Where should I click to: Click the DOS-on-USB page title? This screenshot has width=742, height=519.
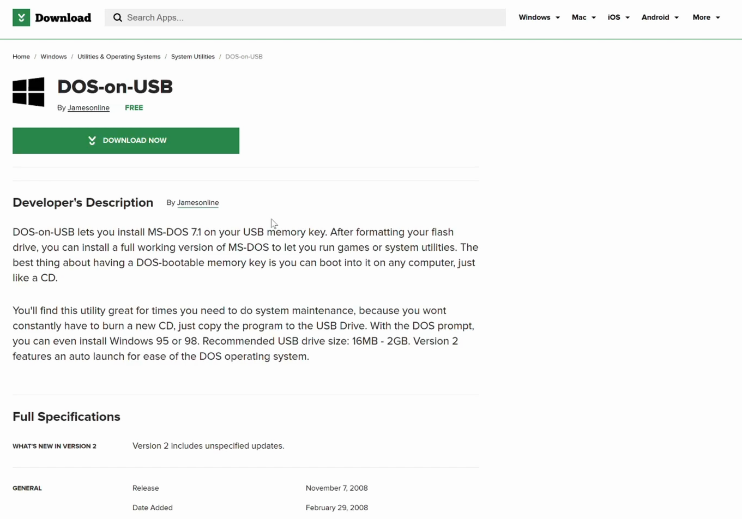(115, 87)
